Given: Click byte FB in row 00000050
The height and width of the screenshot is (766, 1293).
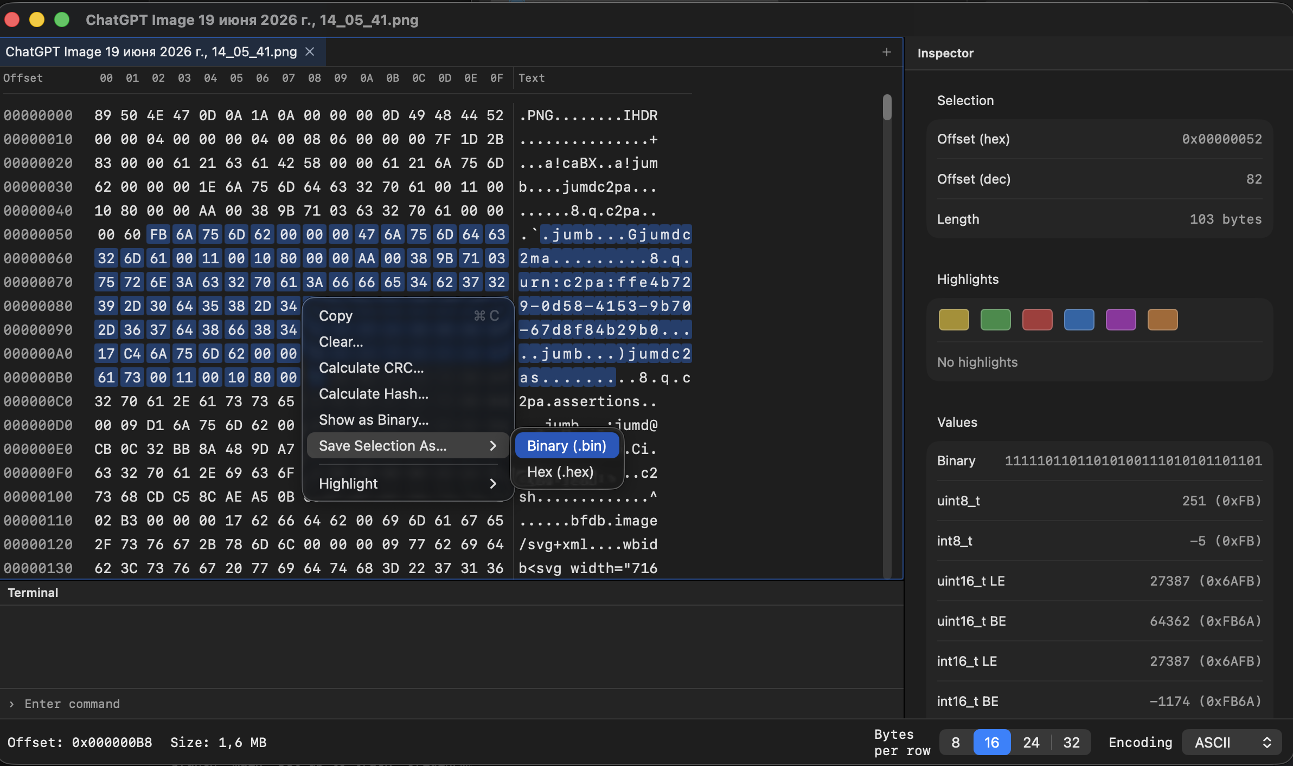Looking at the screenshot, I should (x=158, y=235).
